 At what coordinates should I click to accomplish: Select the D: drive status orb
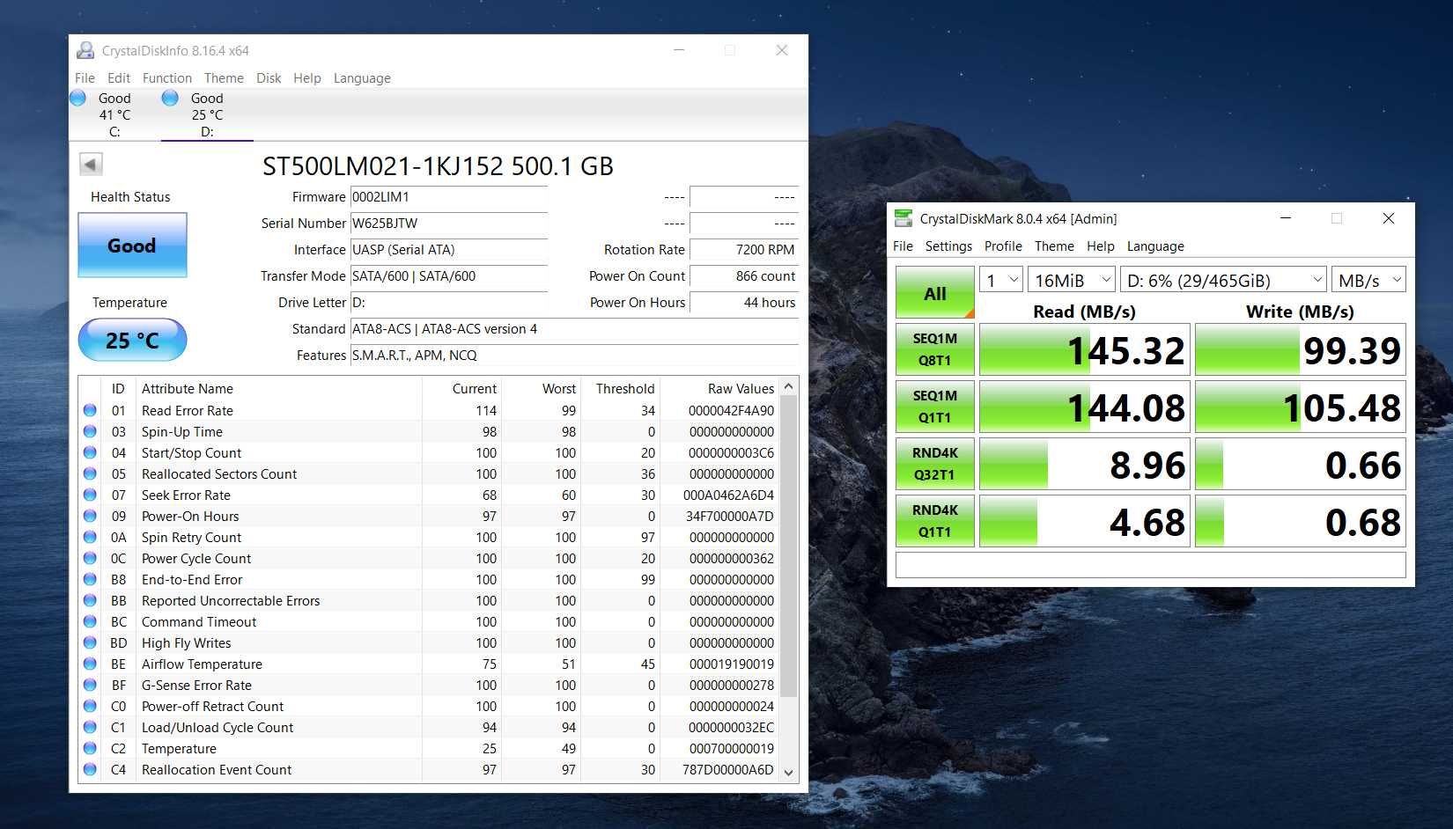[171, 98]
